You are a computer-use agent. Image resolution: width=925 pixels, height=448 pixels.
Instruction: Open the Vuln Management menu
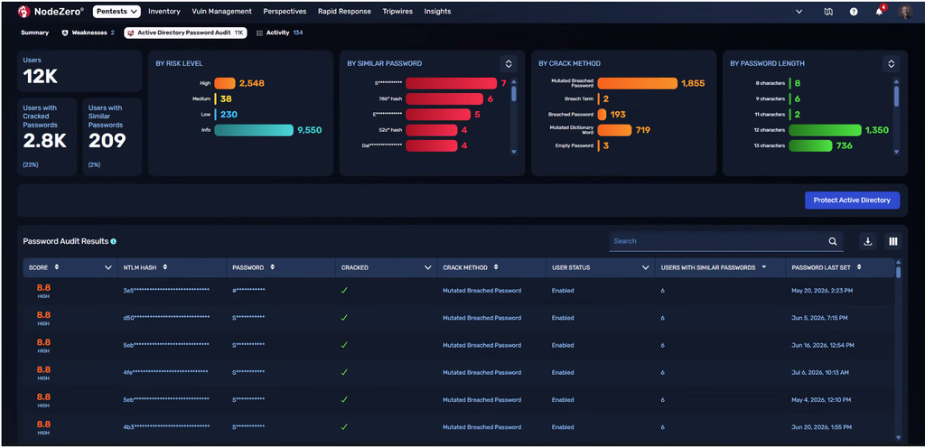pyautogui.click(x=222, y=11)
